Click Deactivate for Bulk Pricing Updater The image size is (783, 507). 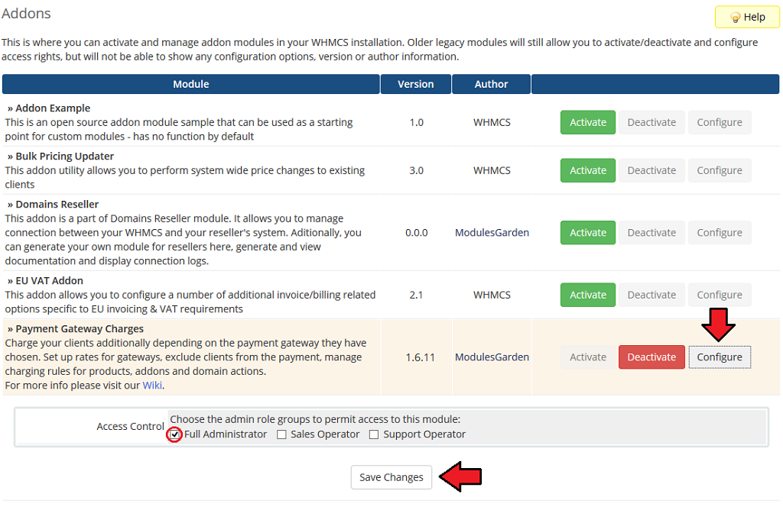tap(651, 170)
